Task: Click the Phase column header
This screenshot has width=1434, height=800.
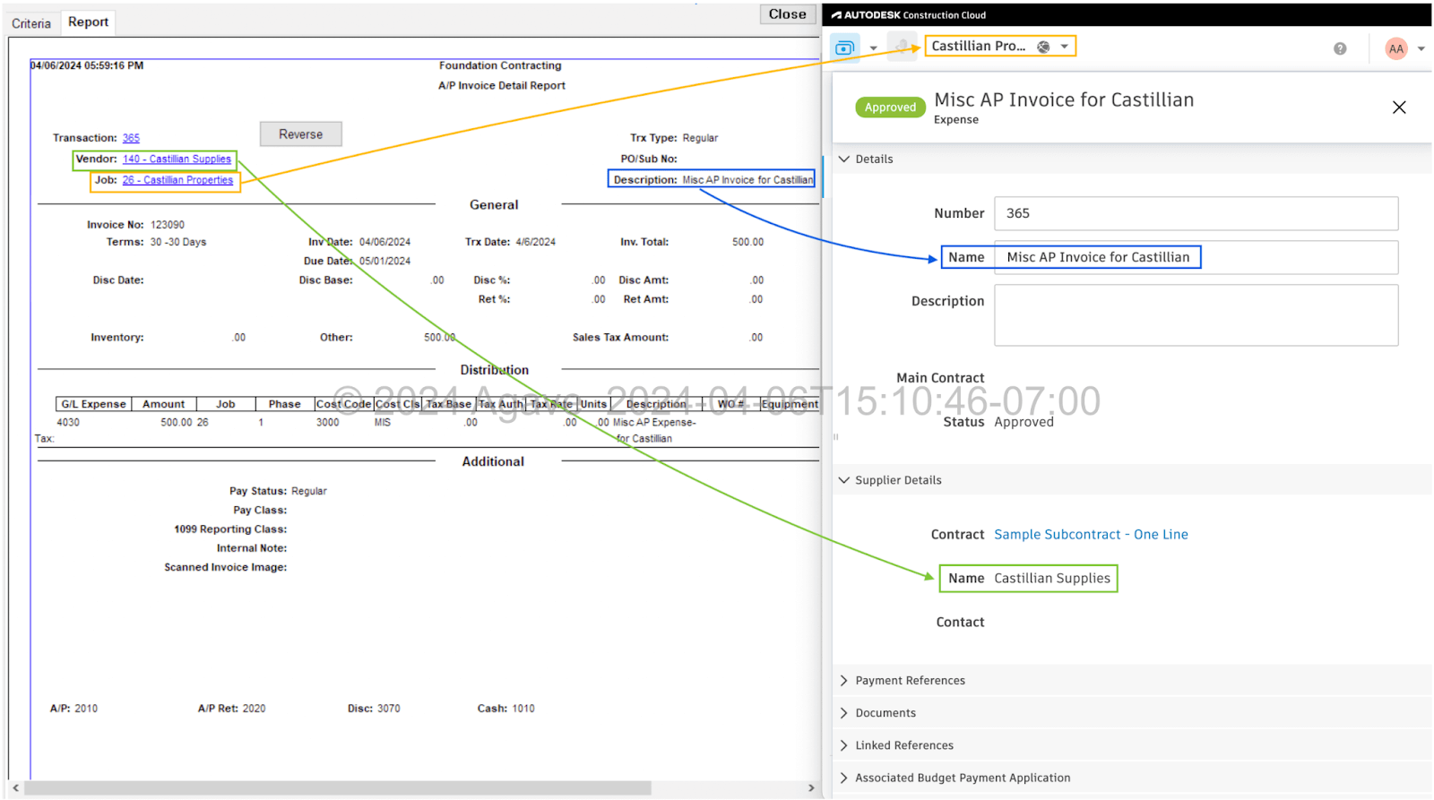Action: (284, 404)
